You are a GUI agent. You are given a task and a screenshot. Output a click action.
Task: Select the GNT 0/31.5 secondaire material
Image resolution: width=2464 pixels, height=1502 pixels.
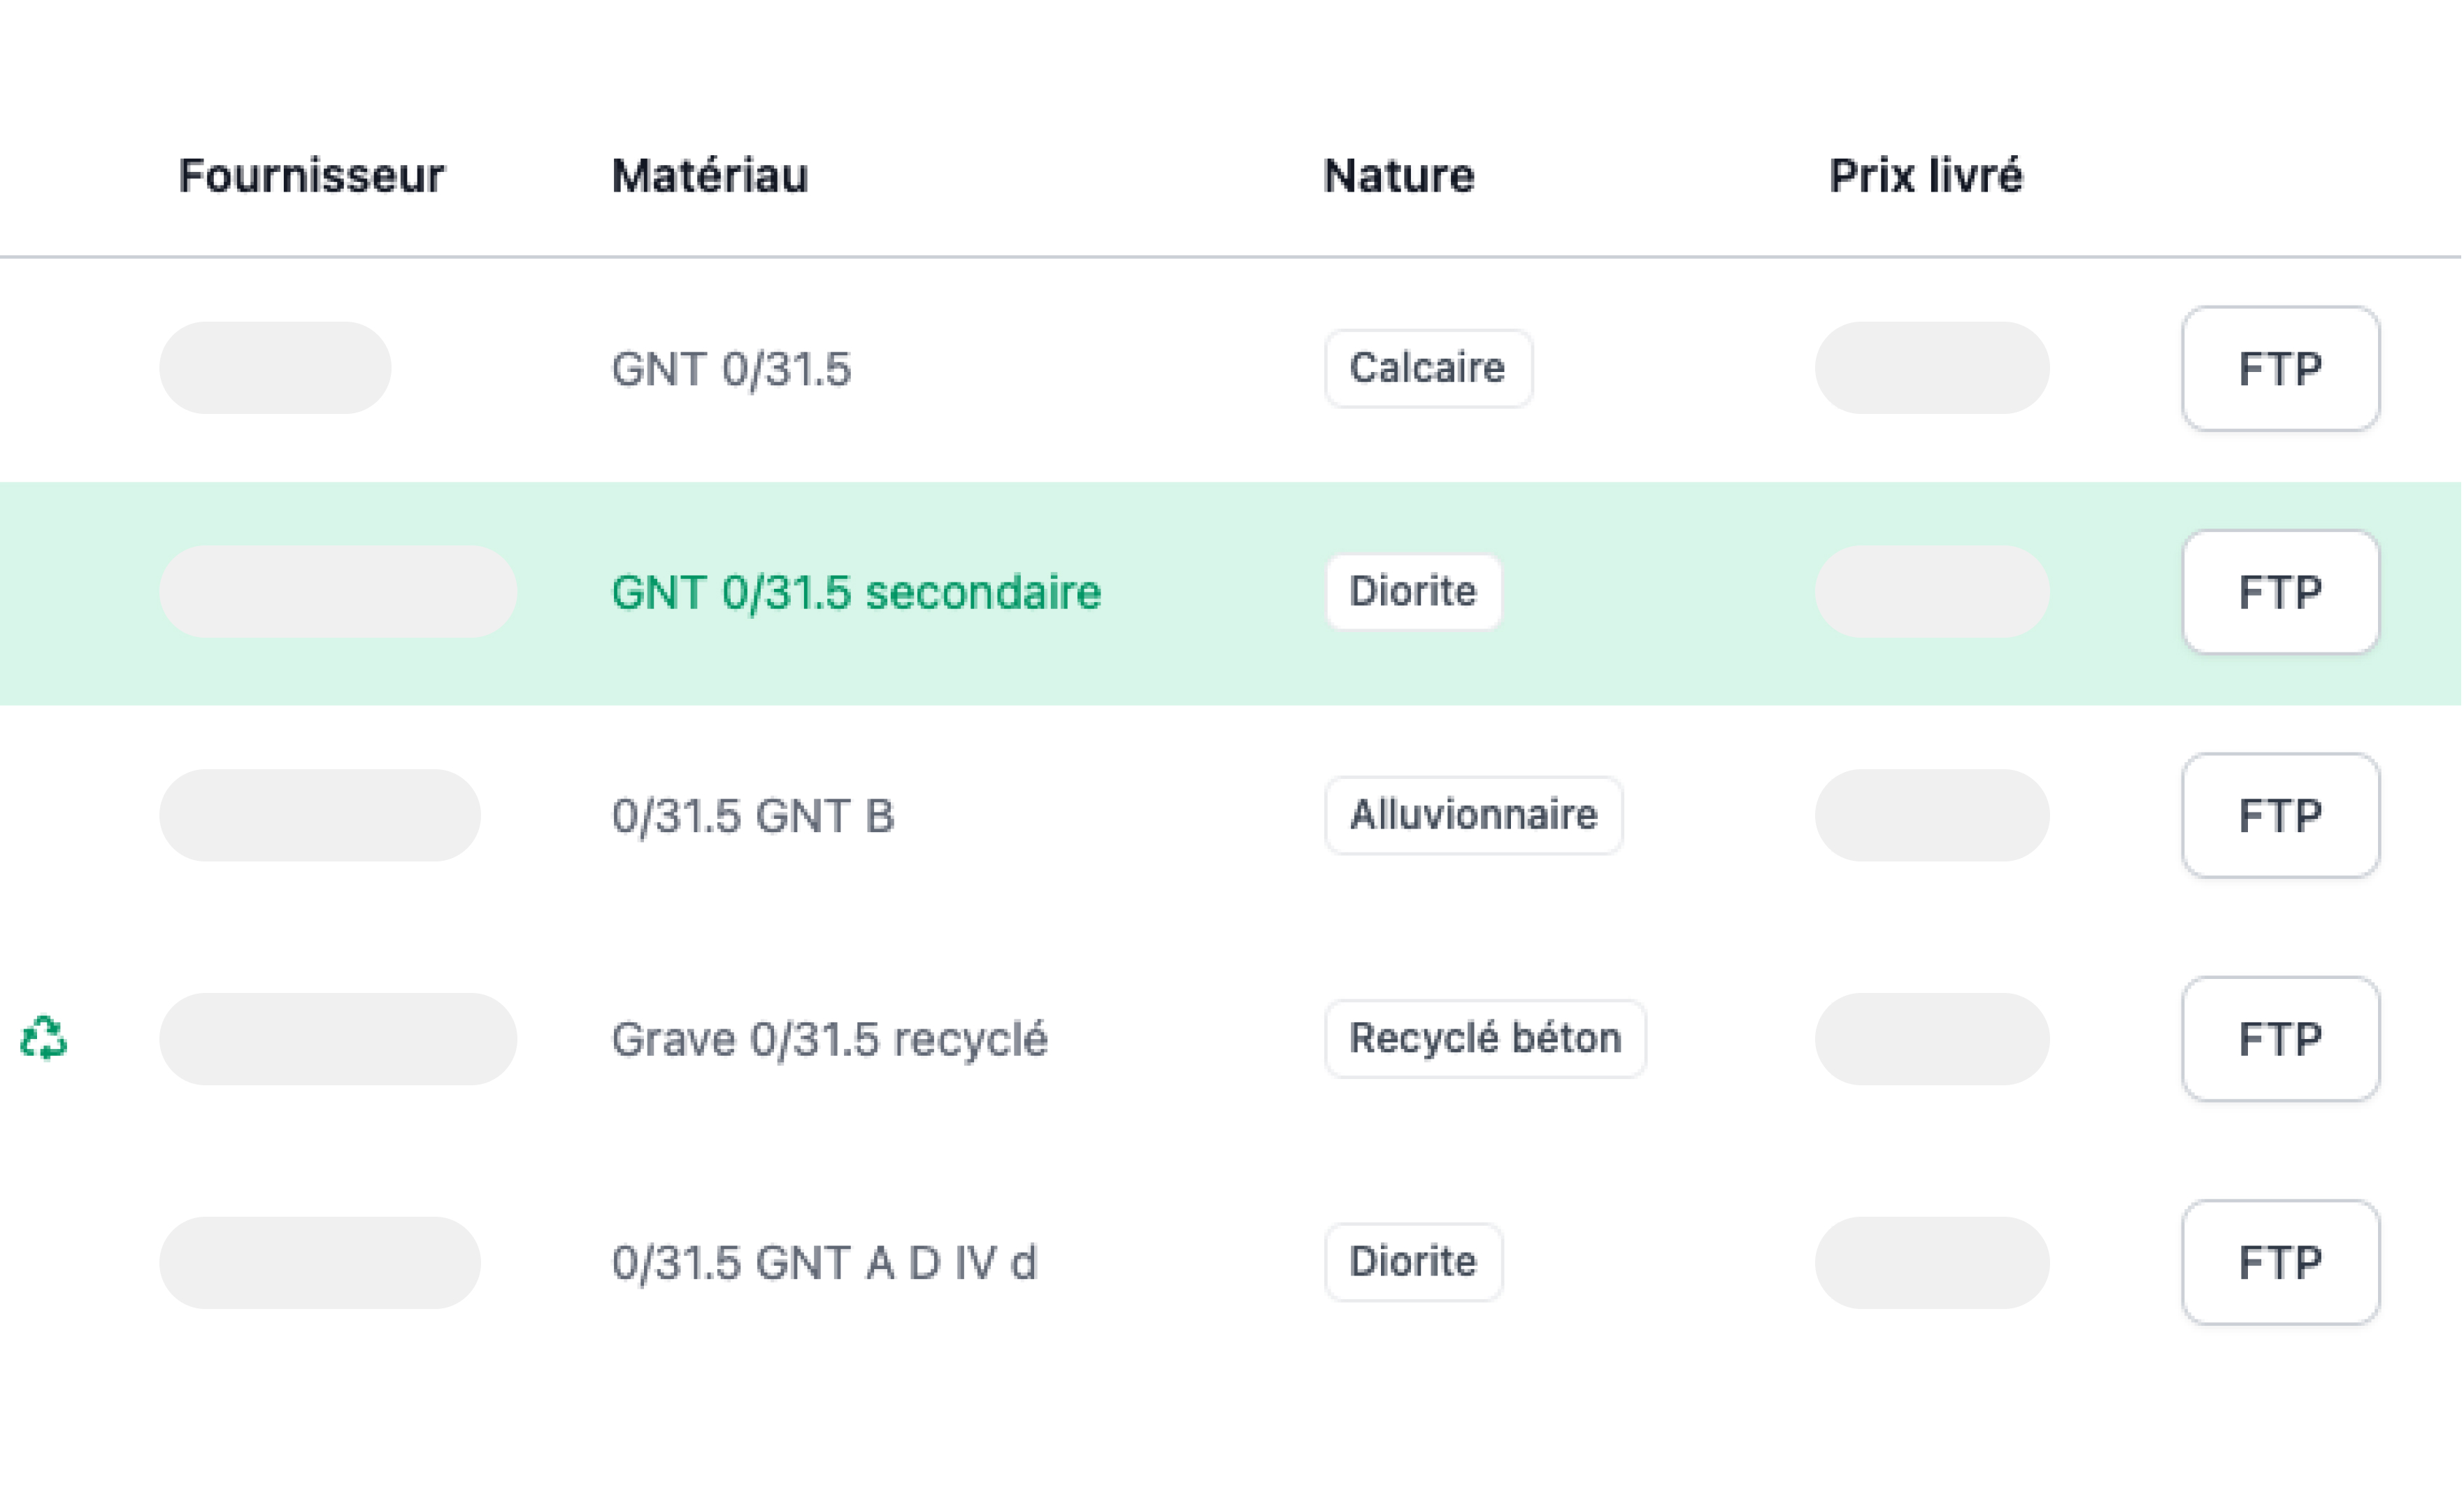coord(856,592)
